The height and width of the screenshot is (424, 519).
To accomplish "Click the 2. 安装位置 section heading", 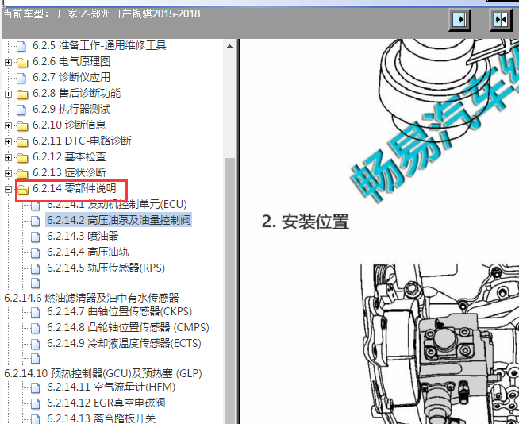I will [306, 222].
